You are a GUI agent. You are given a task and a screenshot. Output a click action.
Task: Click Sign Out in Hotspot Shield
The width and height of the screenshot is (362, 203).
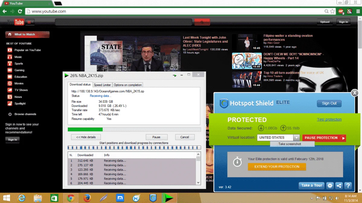click(x=329, y=104)
